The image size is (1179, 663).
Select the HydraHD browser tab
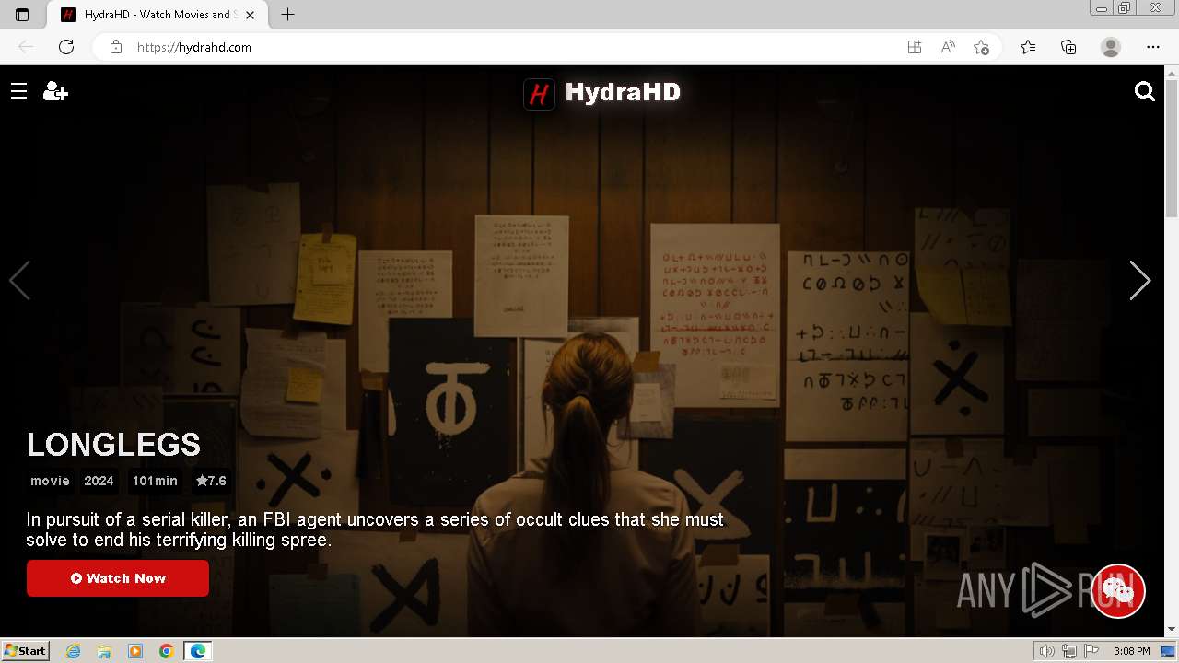[x=157, y=15]
